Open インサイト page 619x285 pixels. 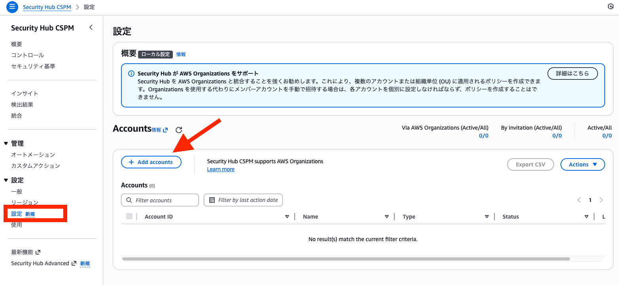(x=25, y=94)
